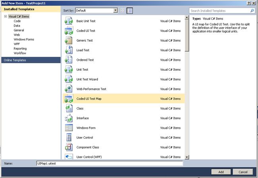
Task: Select the Coded UI Test Map label
Action: click(89, 99)
